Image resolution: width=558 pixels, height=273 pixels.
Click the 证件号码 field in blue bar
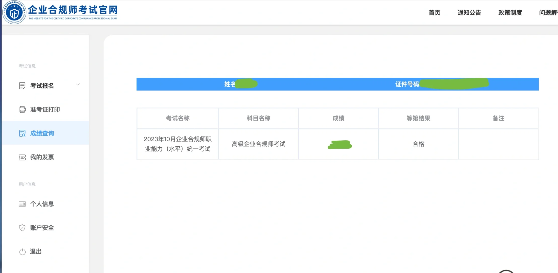pyautogui.click(x=408, y=84)
